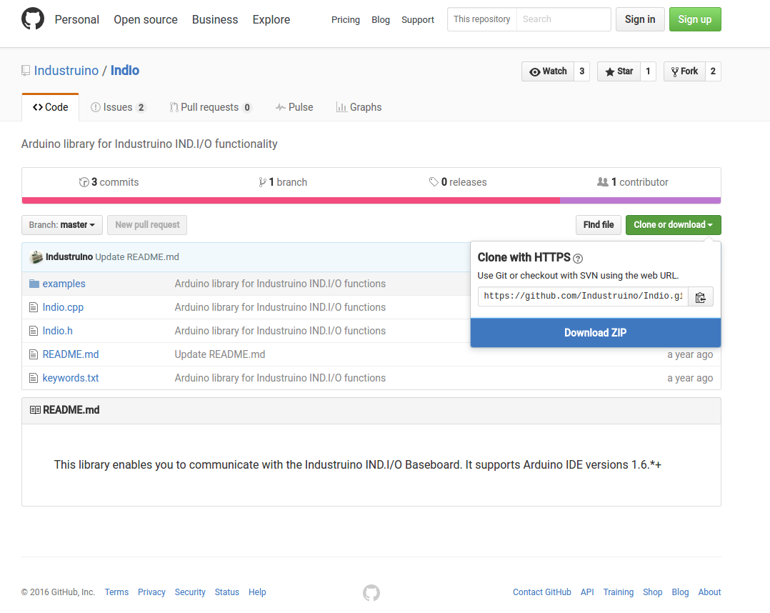Open the Contact GitHub footer link
Screen dimensions: 770x613
pyautogui.click(x=542, y=592)
